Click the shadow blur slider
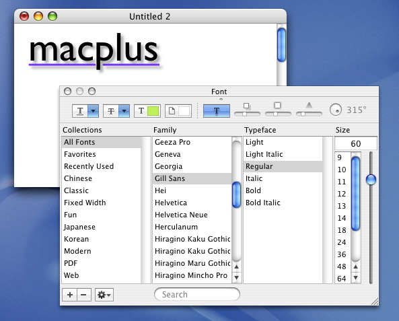399x321 pixels. 278,114
